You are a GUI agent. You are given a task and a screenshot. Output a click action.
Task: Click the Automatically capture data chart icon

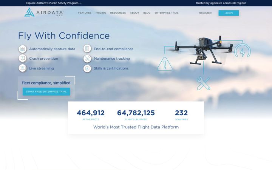point(23,49)
